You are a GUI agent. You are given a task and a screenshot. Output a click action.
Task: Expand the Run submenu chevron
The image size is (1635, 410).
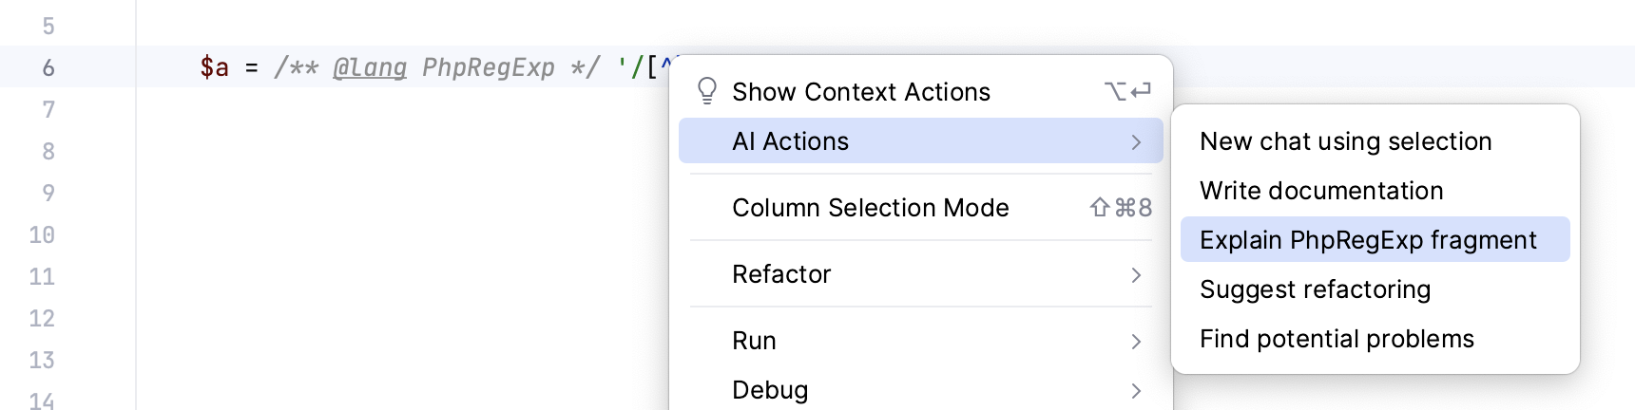tap(1136, 342)
